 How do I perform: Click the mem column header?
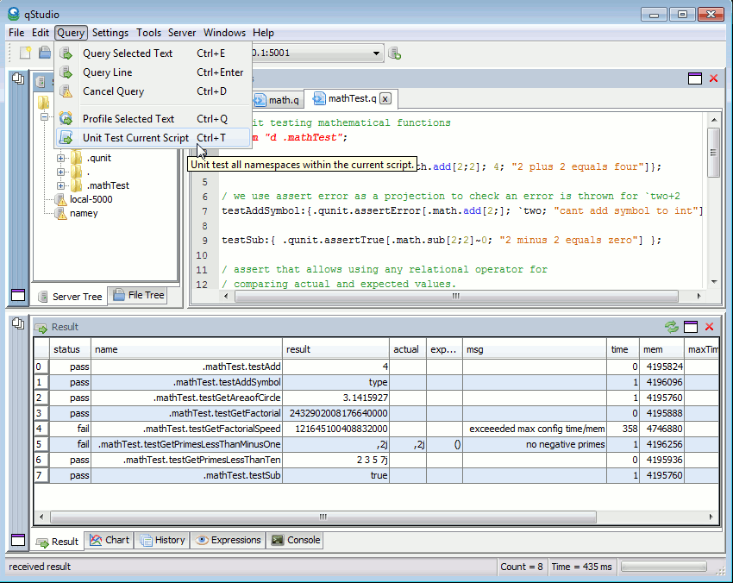coord(661,349)
